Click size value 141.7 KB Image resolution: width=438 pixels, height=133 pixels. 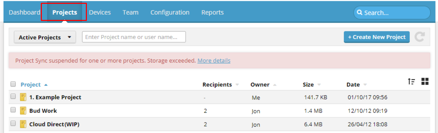(x=315, y=97)
